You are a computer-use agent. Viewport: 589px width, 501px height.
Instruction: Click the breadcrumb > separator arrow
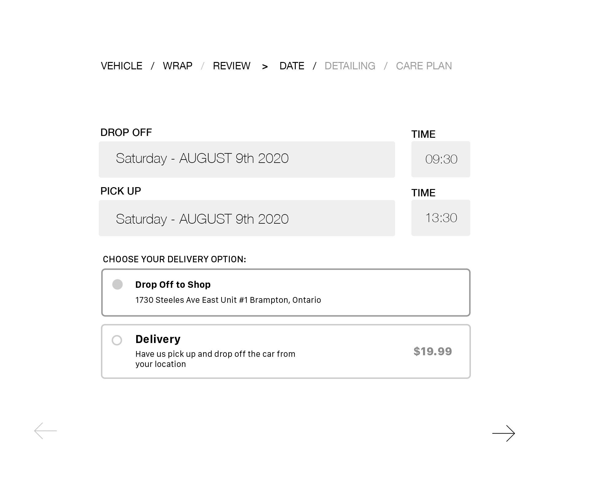click(265, 67)
